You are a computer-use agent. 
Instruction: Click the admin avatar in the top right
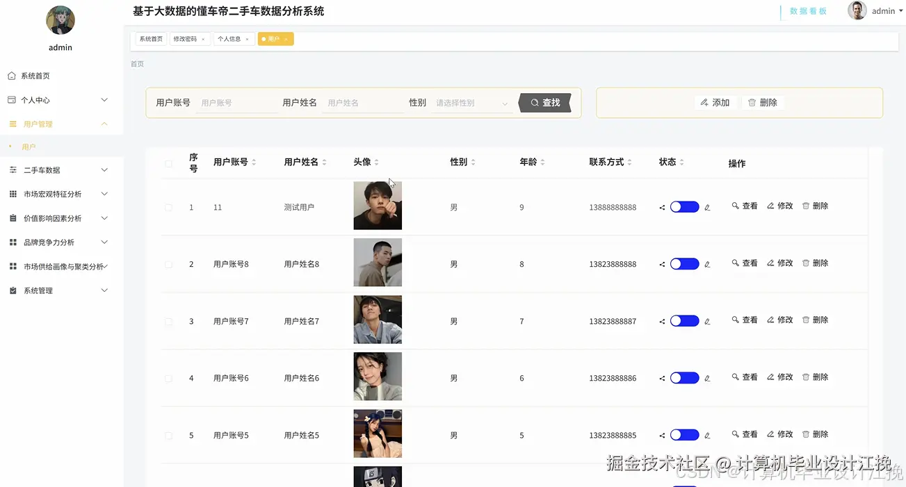point(857,10)
